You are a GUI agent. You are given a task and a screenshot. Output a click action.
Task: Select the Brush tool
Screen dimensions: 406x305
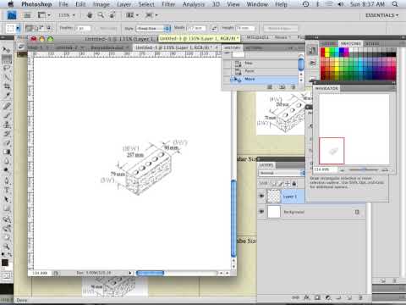coord(6,115)
